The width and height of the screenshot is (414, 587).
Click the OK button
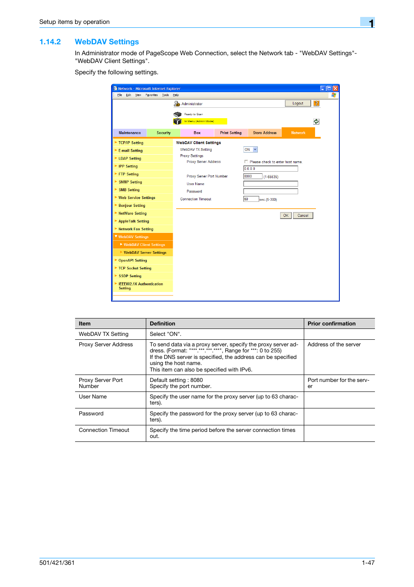point(286,216)
